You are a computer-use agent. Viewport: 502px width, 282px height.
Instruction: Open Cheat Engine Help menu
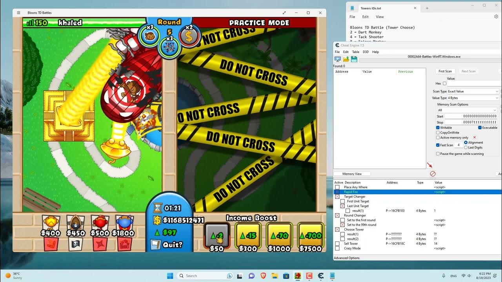click(376, 52)
